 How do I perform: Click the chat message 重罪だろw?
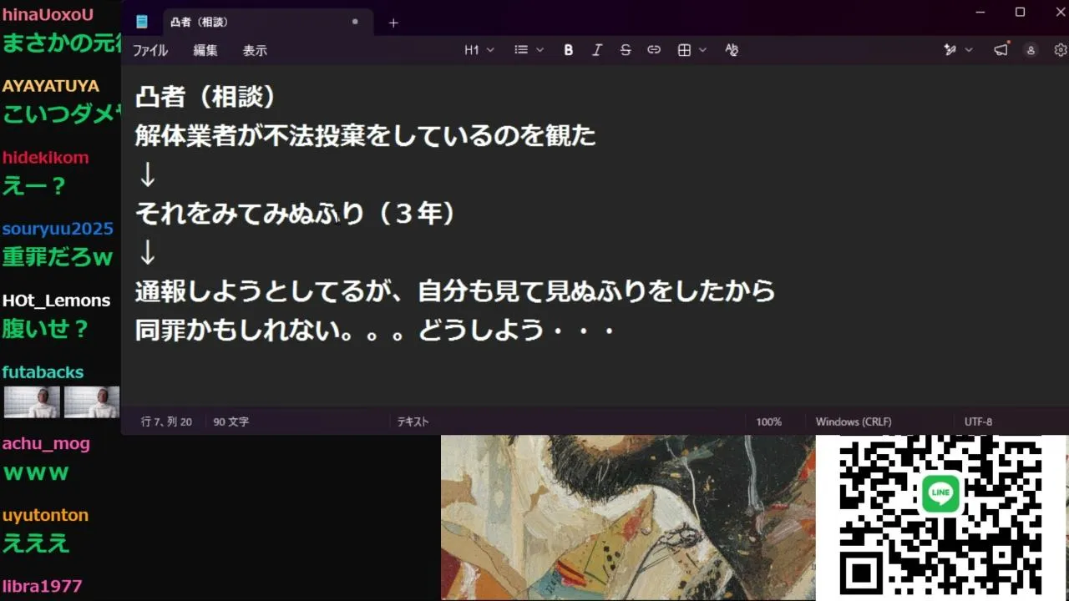(x=57, y=257)
